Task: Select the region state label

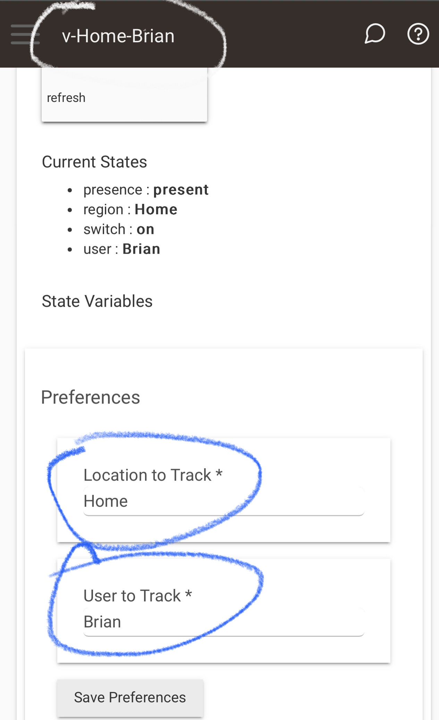Action: click(x=103, y=210)
